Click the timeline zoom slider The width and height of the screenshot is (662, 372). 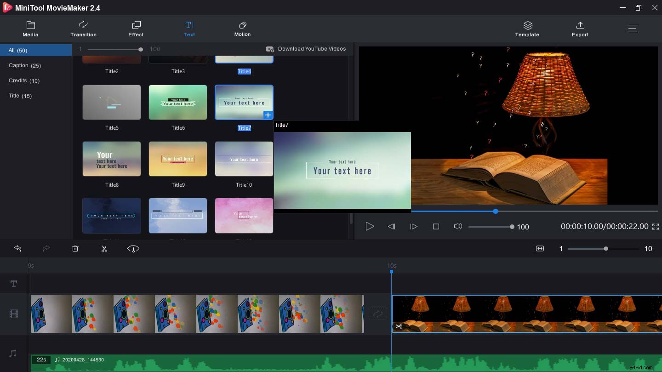(x=605, y=248)
